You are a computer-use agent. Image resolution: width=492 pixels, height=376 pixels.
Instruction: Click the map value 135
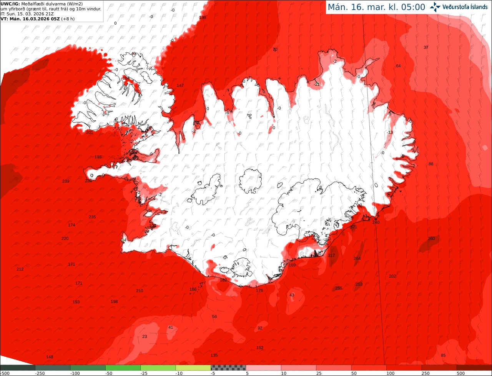click(x=214, y=356)
